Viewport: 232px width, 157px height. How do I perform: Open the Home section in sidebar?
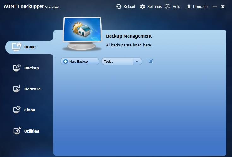pyautogui.click(x=29, y=47)
